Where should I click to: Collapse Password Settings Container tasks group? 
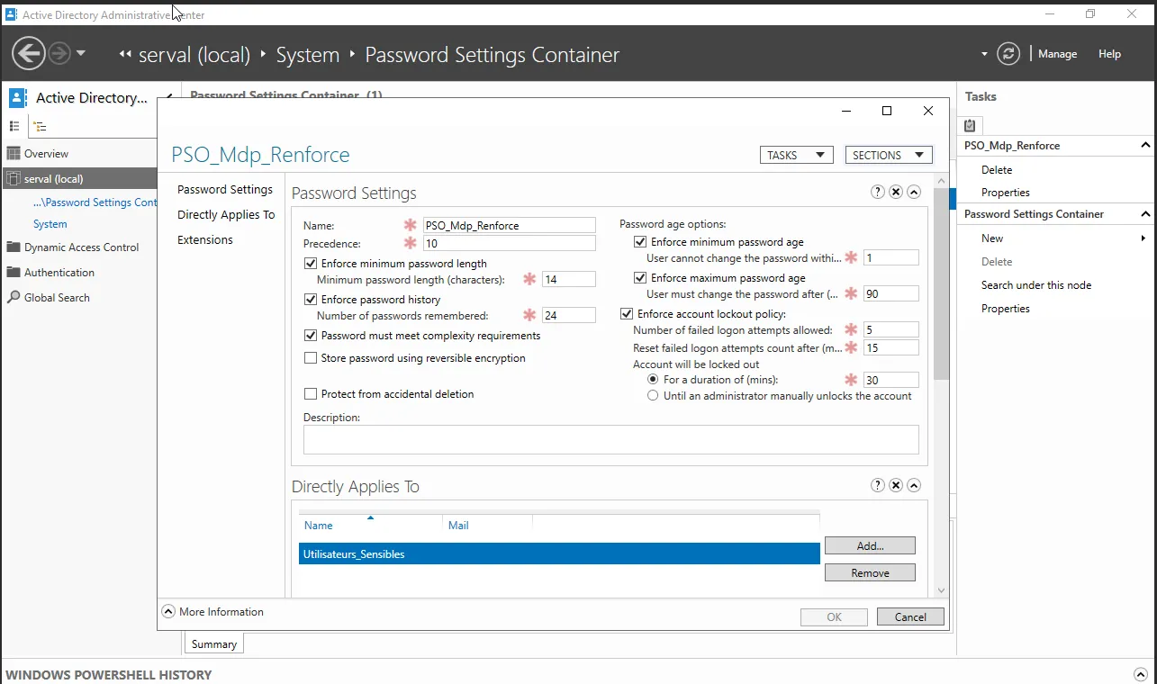(x=1145, y=214)
